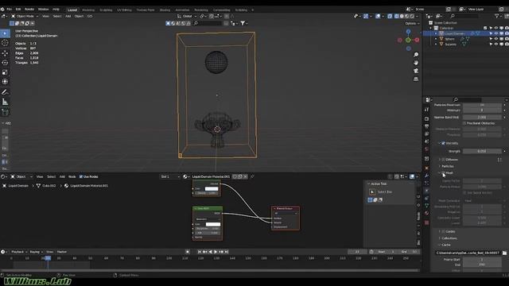Open the View Layer properties tab

click(x=426, y=133)
